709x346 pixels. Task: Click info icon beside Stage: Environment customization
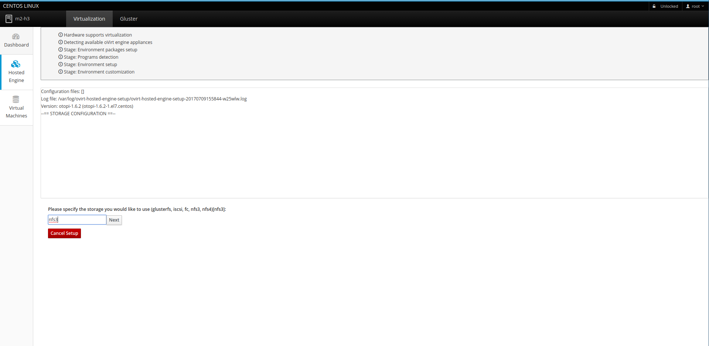pyautogui.click(x=61, y=72)
